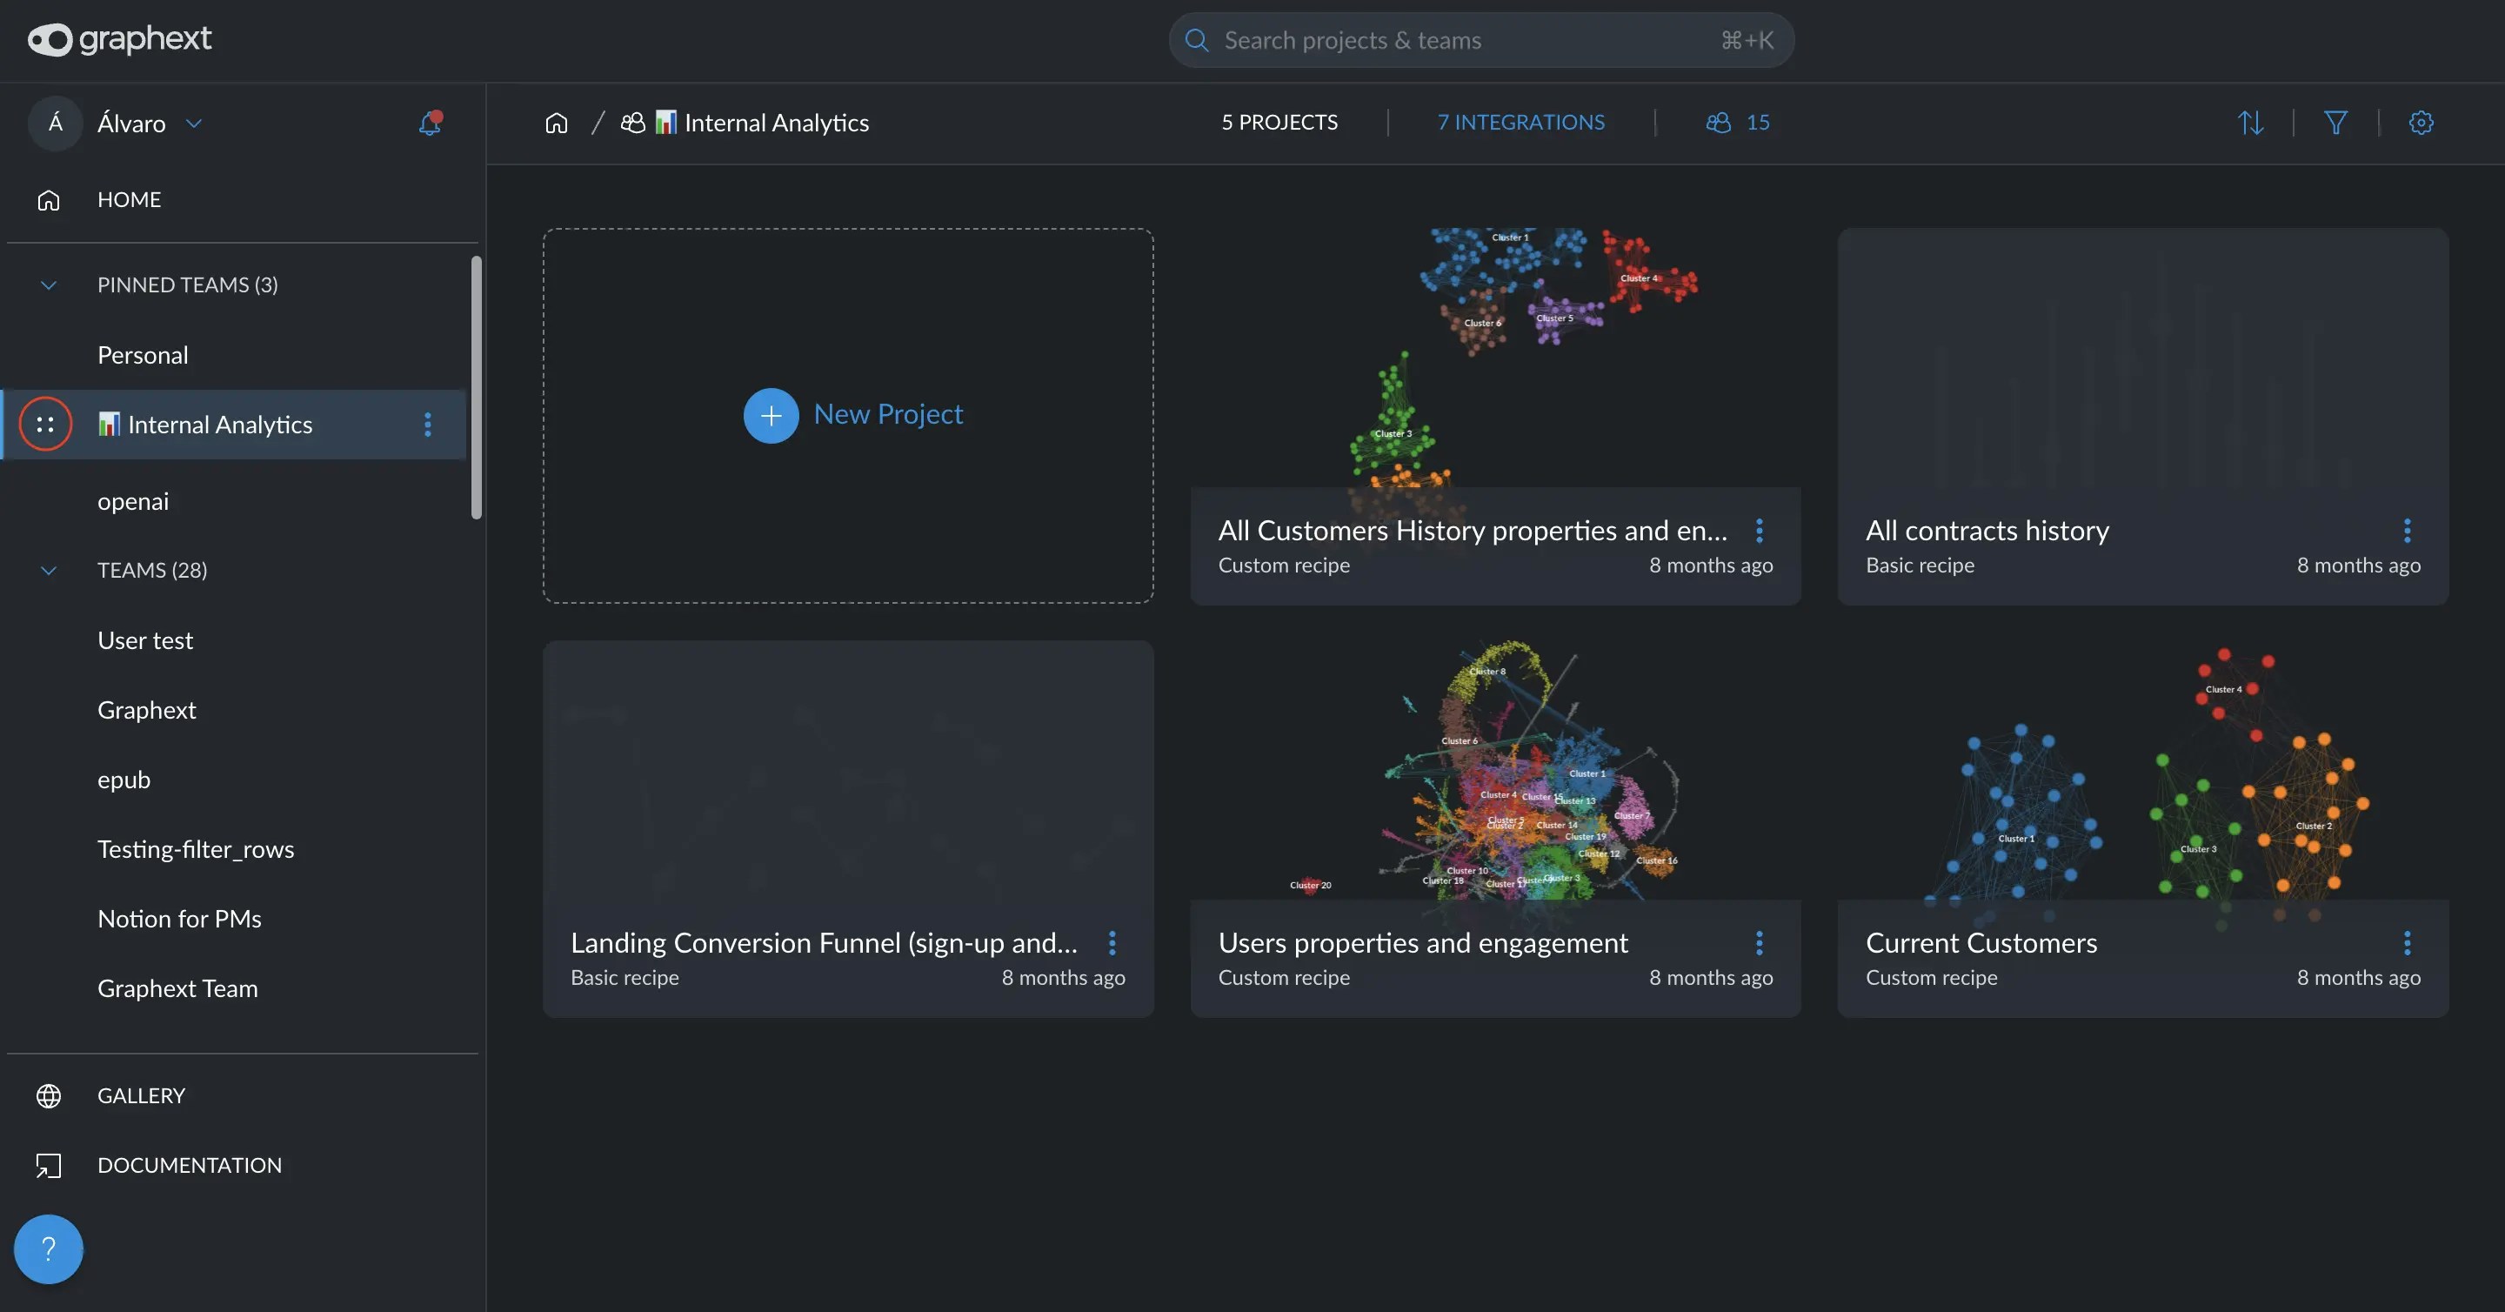Collapse the Teams (28) section

(x=49, y=570)
